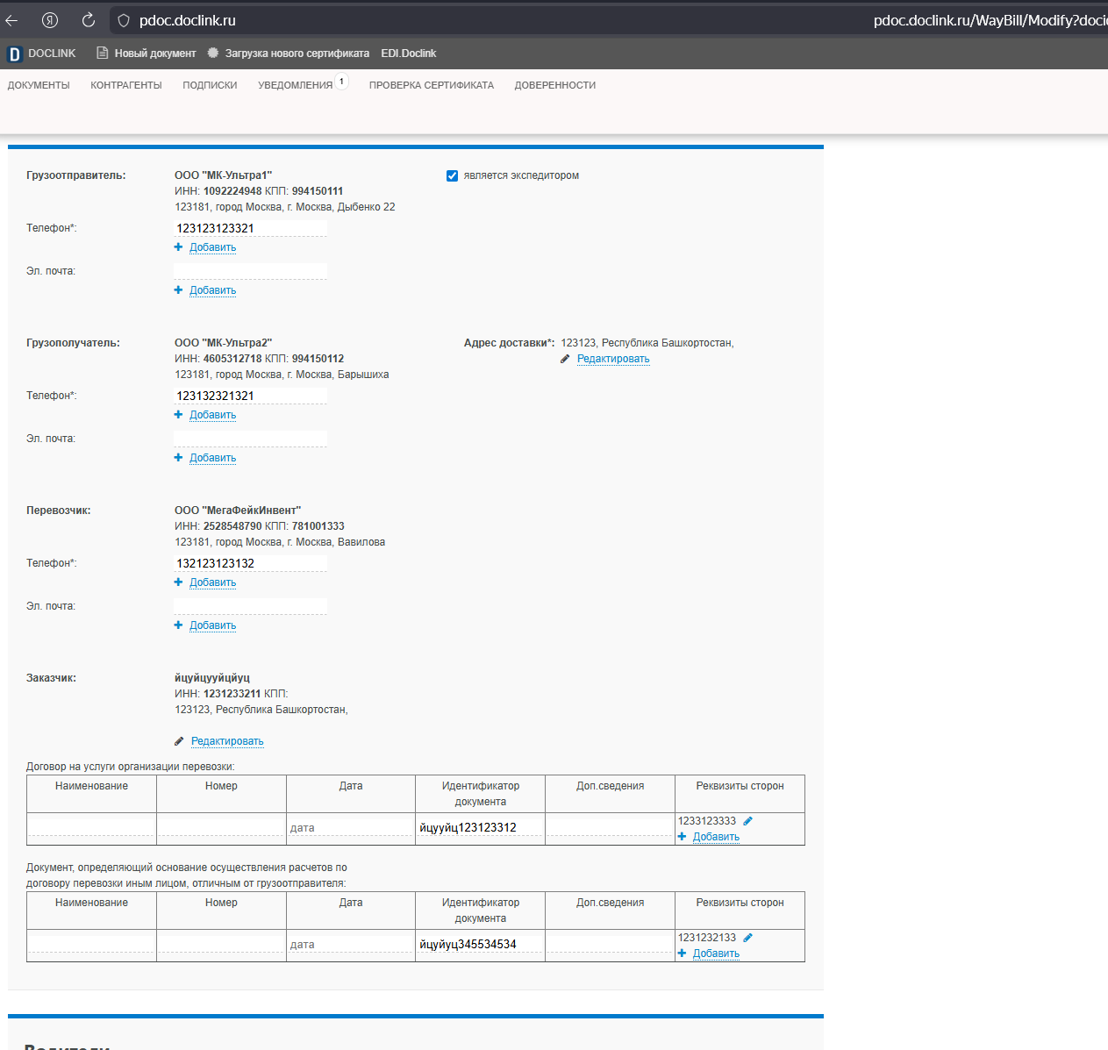The width and height of the screenshot is (1108, 1050).
Task: Click consignee phone field 123132321321
Action: [250, 396]
